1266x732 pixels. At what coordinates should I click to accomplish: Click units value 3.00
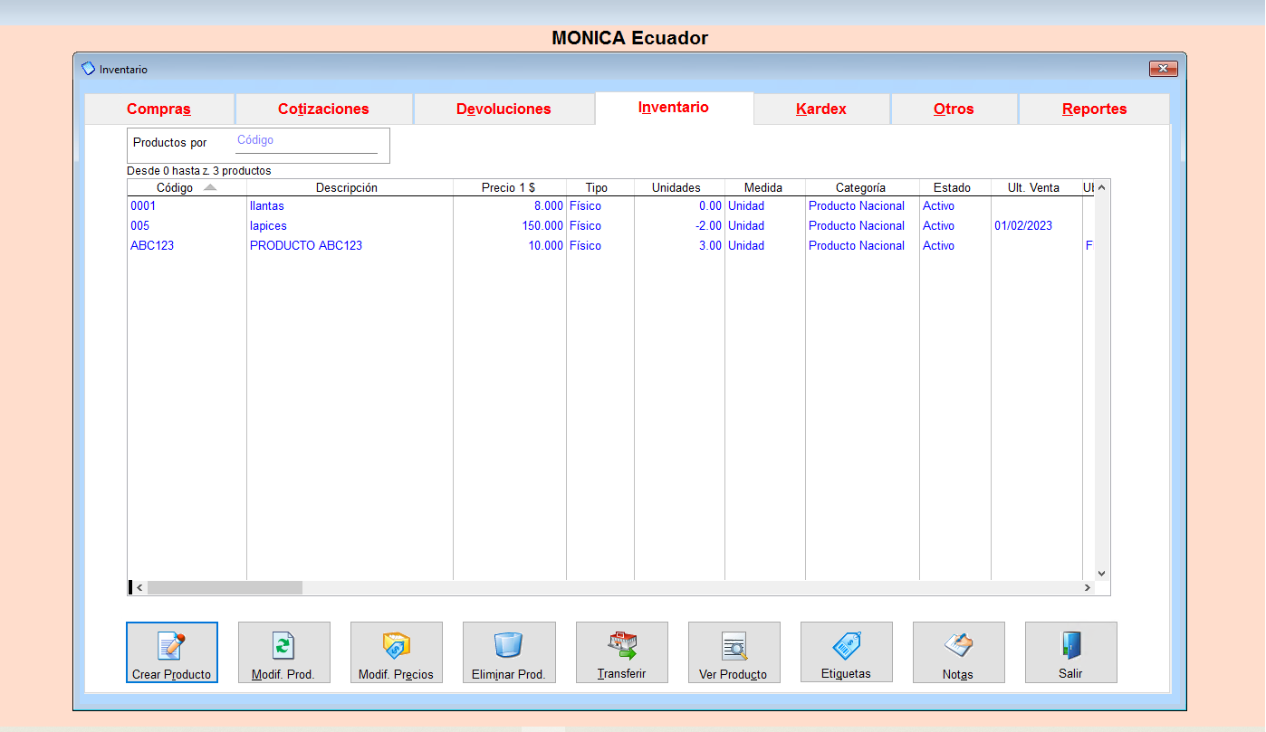pyautogui.click(x=679, y=246)
